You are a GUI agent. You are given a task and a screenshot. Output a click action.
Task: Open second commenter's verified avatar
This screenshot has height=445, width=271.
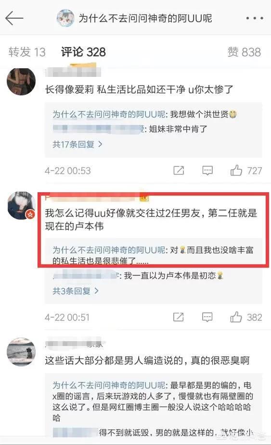pyautogui.click(x=21, y=206)
